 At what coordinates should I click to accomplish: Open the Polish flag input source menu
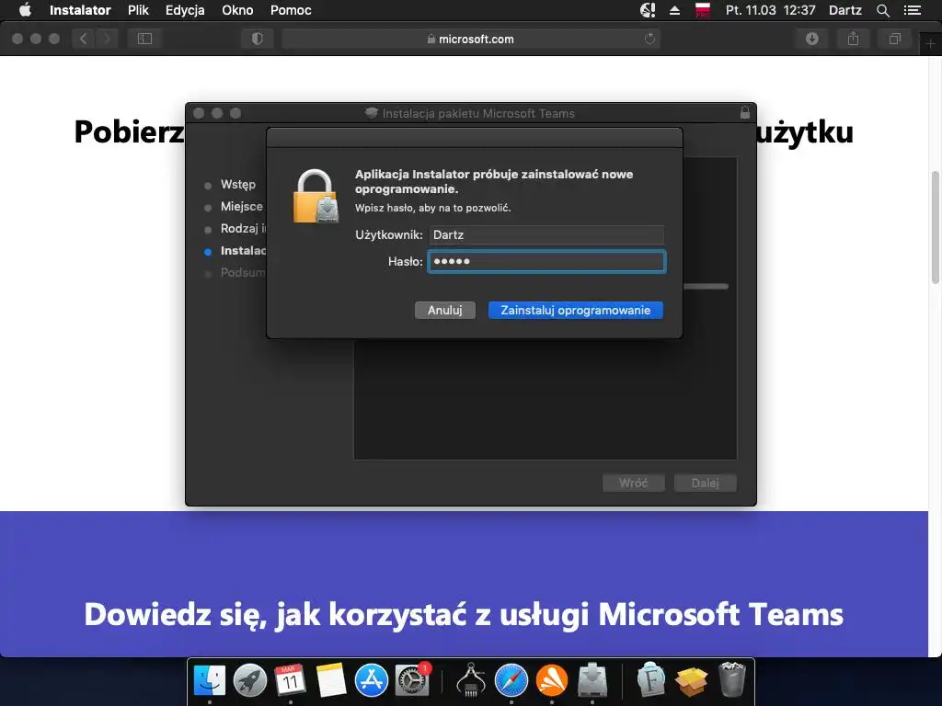point(702,10)
